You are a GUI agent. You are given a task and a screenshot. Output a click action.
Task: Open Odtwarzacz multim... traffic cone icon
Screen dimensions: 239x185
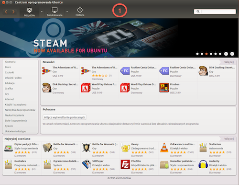click(164, 148)
